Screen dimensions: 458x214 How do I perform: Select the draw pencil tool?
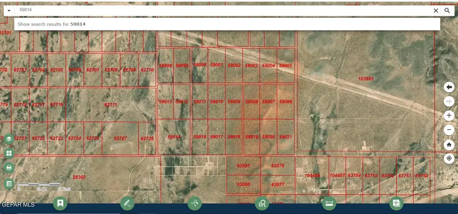coord(127,203)
